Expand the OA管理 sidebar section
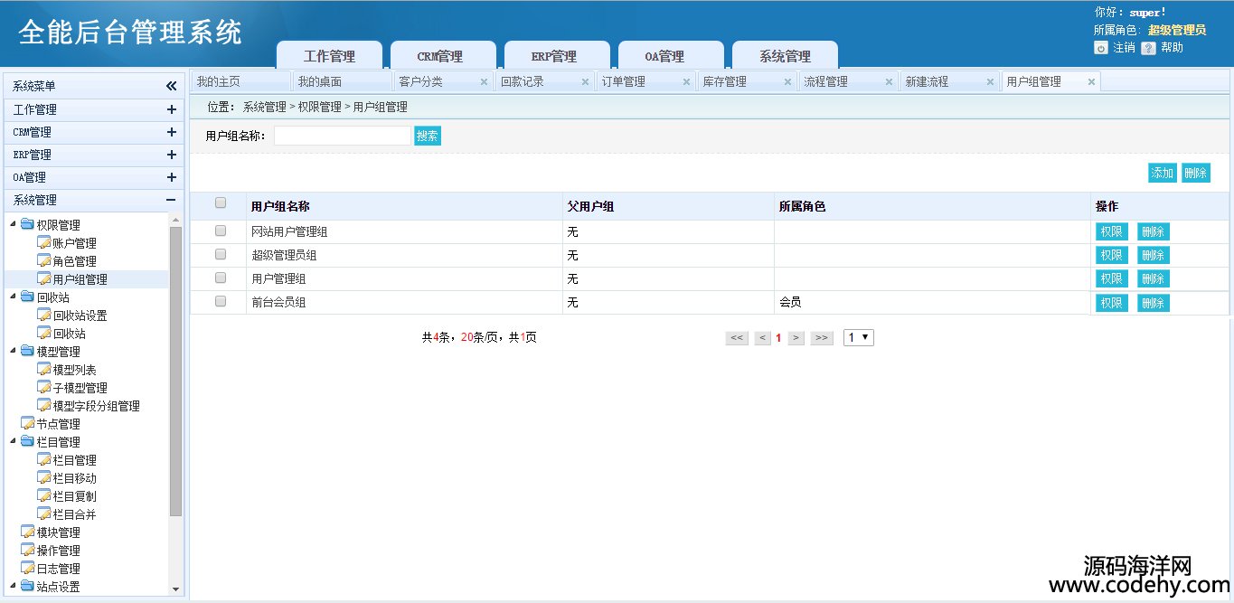The height and width of the screenshot is (603, 1234). tap(171, 177)
